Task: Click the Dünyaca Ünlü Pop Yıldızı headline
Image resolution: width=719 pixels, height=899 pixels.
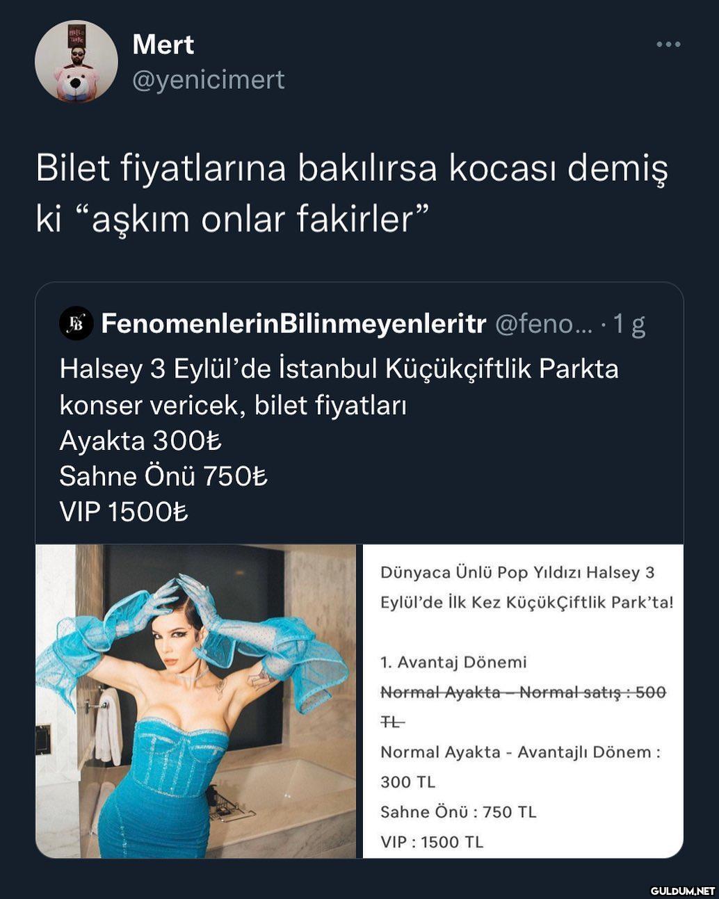Action: point(527,588)
